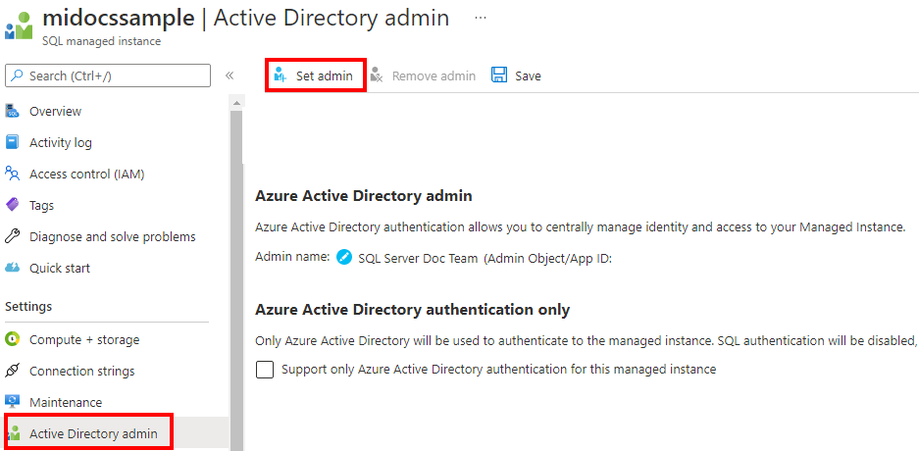This screenshot has height=451, width=919.
Task: Click the Compute + storage gauge icon
Action: (x=13, y=339)
